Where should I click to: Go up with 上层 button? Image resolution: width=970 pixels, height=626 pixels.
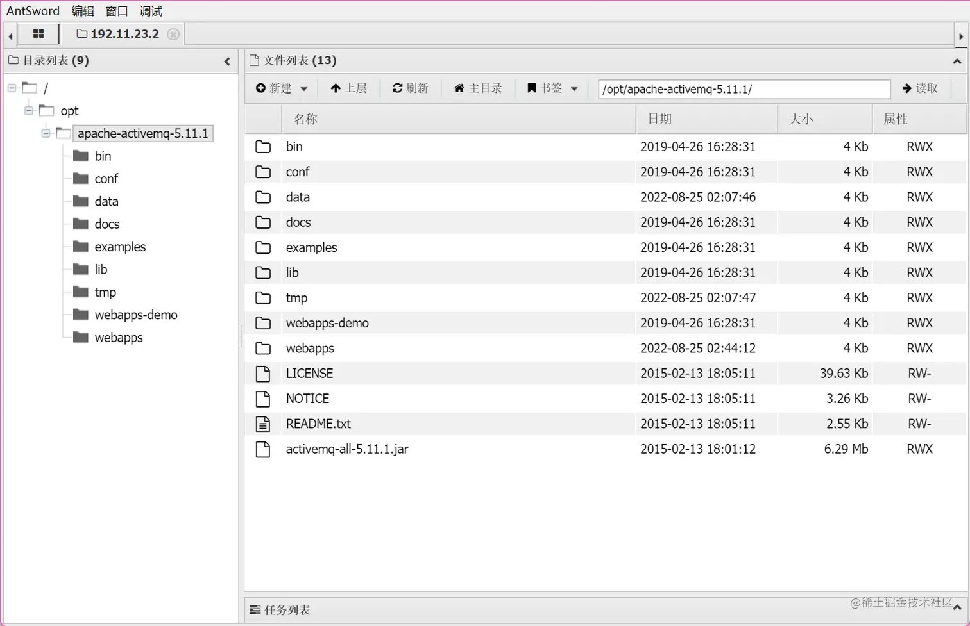348,88
